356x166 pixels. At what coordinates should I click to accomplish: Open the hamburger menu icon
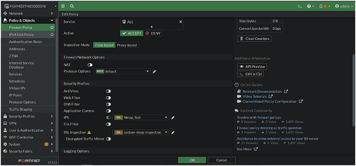tap(63, 6)
